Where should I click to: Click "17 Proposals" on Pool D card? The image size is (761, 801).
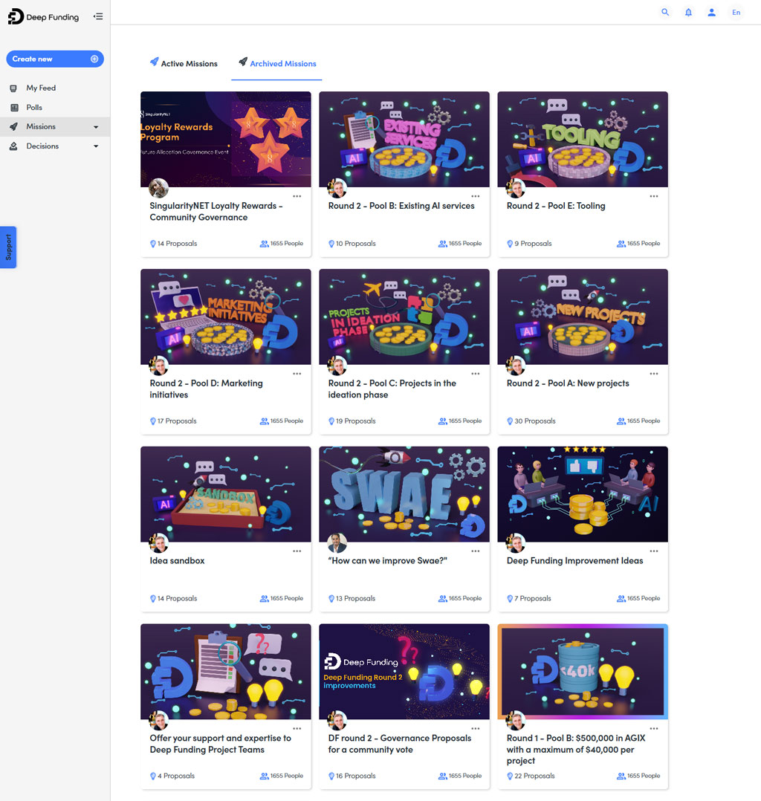(x=177, y=421)
